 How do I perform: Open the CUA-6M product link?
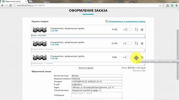point(54,31)
